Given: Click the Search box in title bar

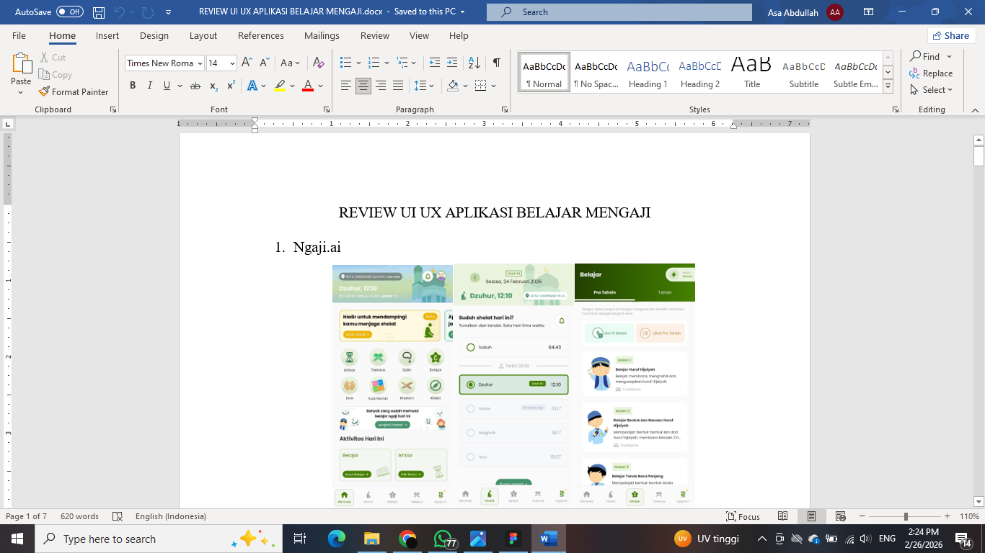Looking at the screenshot, I should 619,12.
